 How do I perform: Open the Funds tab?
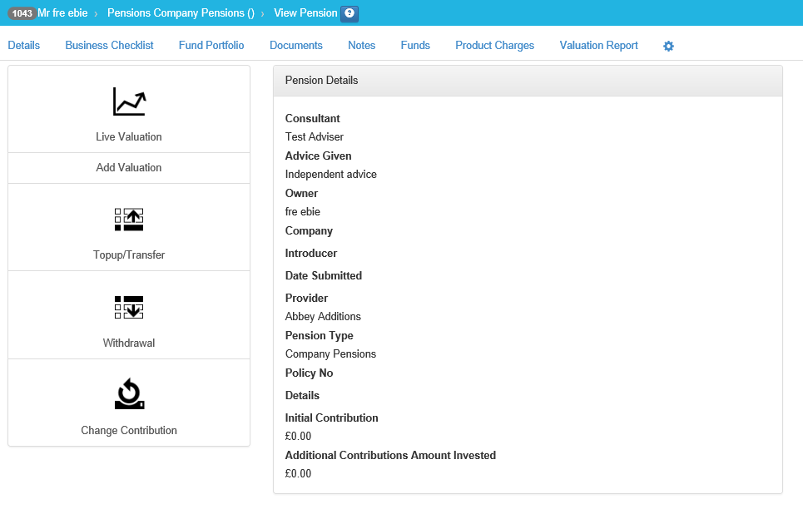tap(415, 46)
